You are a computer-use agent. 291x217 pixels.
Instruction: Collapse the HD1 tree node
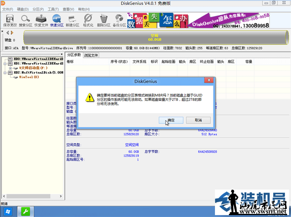coord(5,64)
